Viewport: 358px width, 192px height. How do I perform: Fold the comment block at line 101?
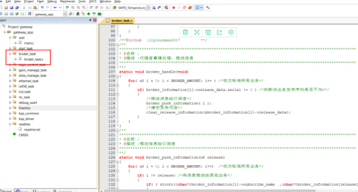click(117, 45)
